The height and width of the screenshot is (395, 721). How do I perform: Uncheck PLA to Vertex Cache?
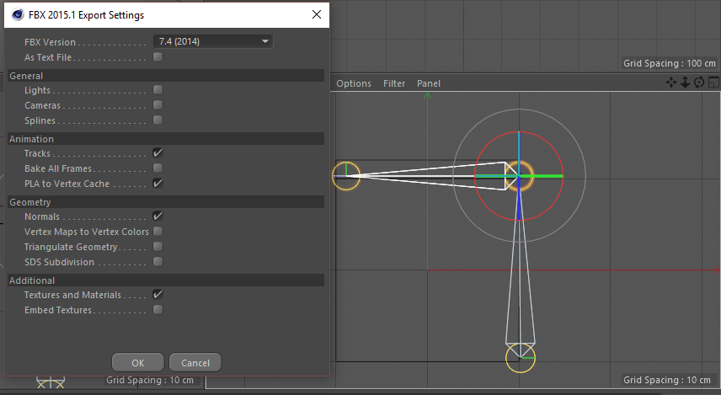point(158,183)
